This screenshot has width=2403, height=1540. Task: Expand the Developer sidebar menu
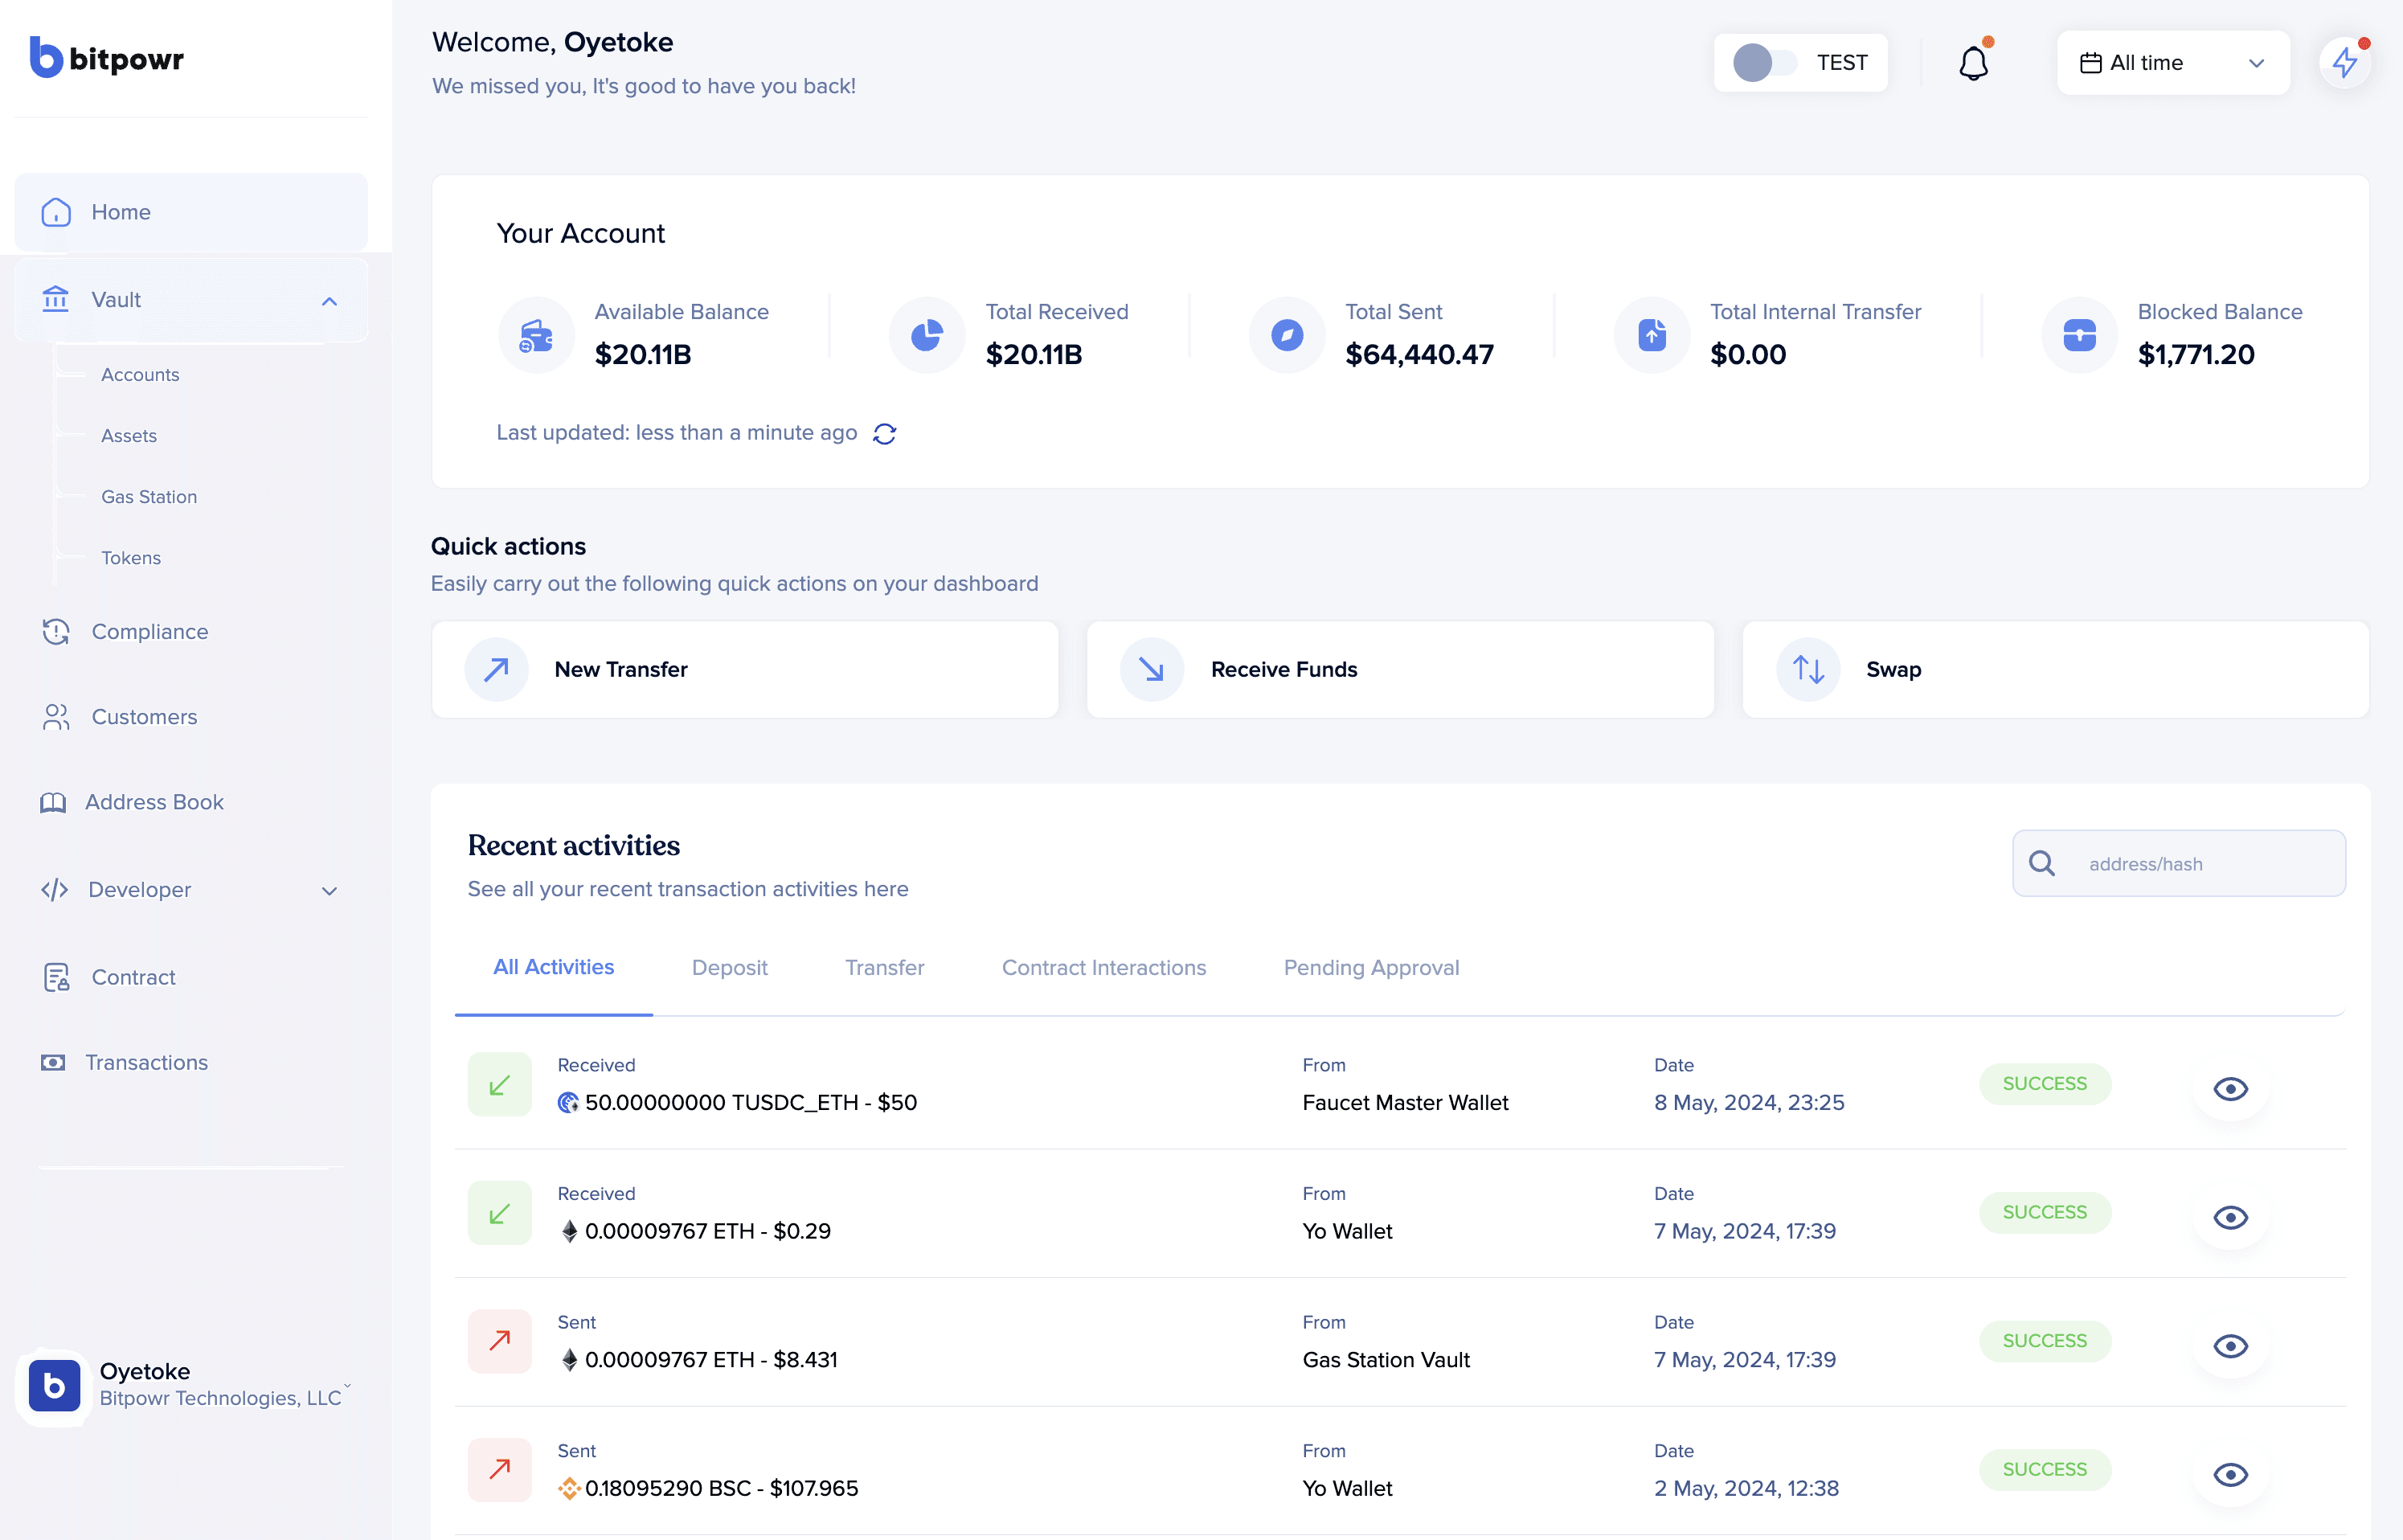[329, 890]
